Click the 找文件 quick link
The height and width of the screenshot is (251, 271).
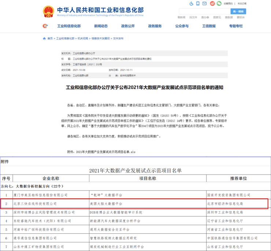(193, 17)
